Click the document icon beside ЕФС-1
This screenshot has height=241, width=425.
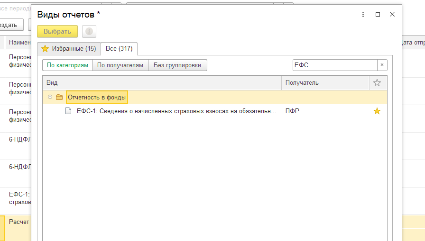pyautogui.click(x=68, y=111)
